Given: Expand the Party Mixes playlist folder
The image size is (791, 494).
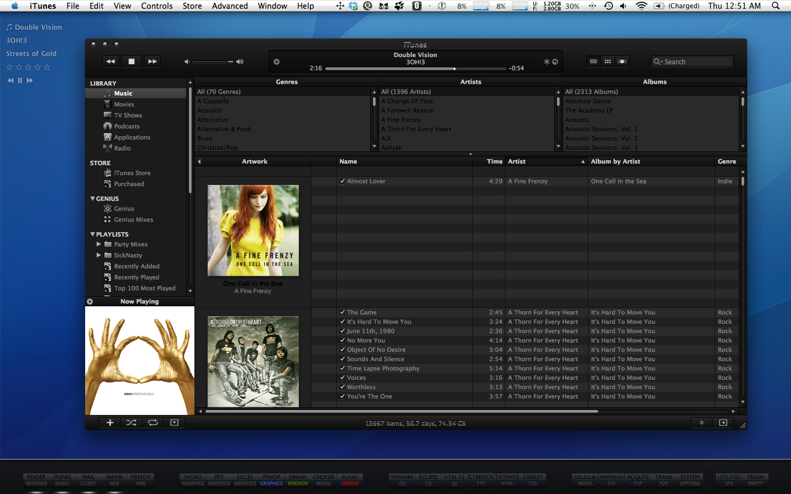Looking at the screenshot, I should click(x=99, y=244).
